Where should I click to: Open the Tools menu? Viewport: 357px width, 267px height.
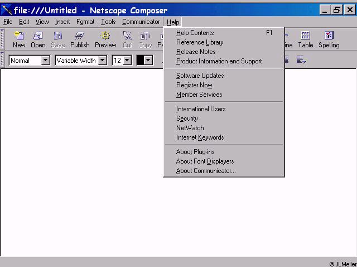108,22
